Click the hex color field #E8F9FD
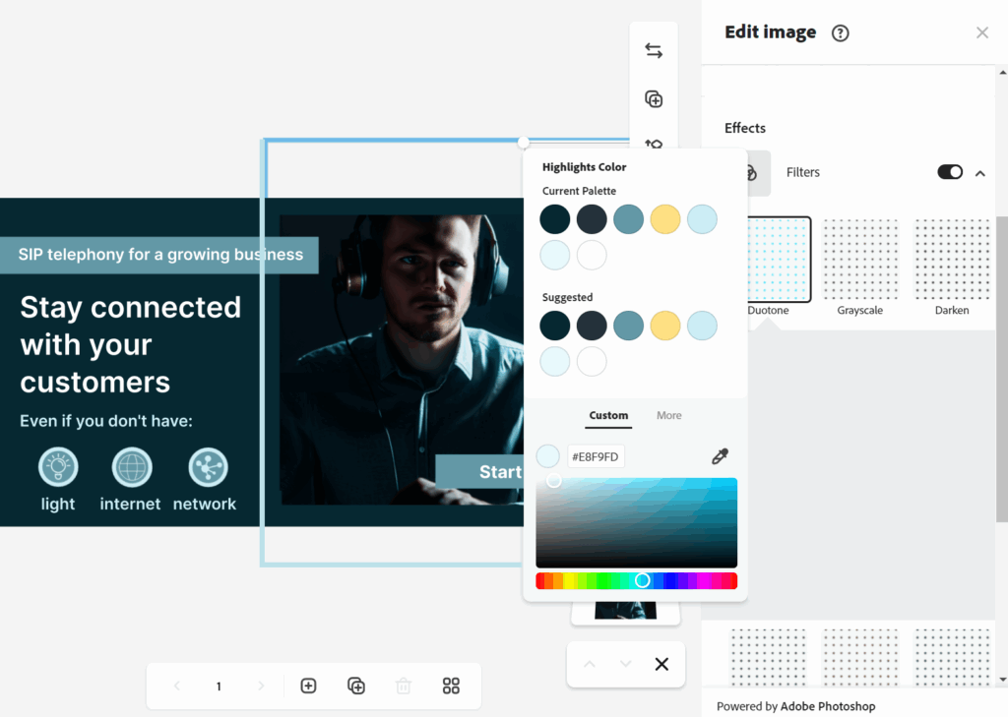The width and height of the screenshot is (1008, 717). pos(596,456)
